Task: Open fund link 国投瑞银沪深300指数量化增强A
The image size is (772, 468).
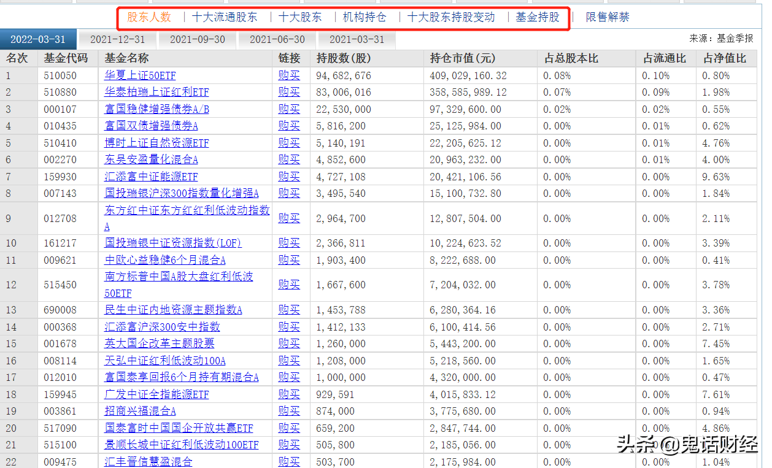Action: tap(182, 193)
